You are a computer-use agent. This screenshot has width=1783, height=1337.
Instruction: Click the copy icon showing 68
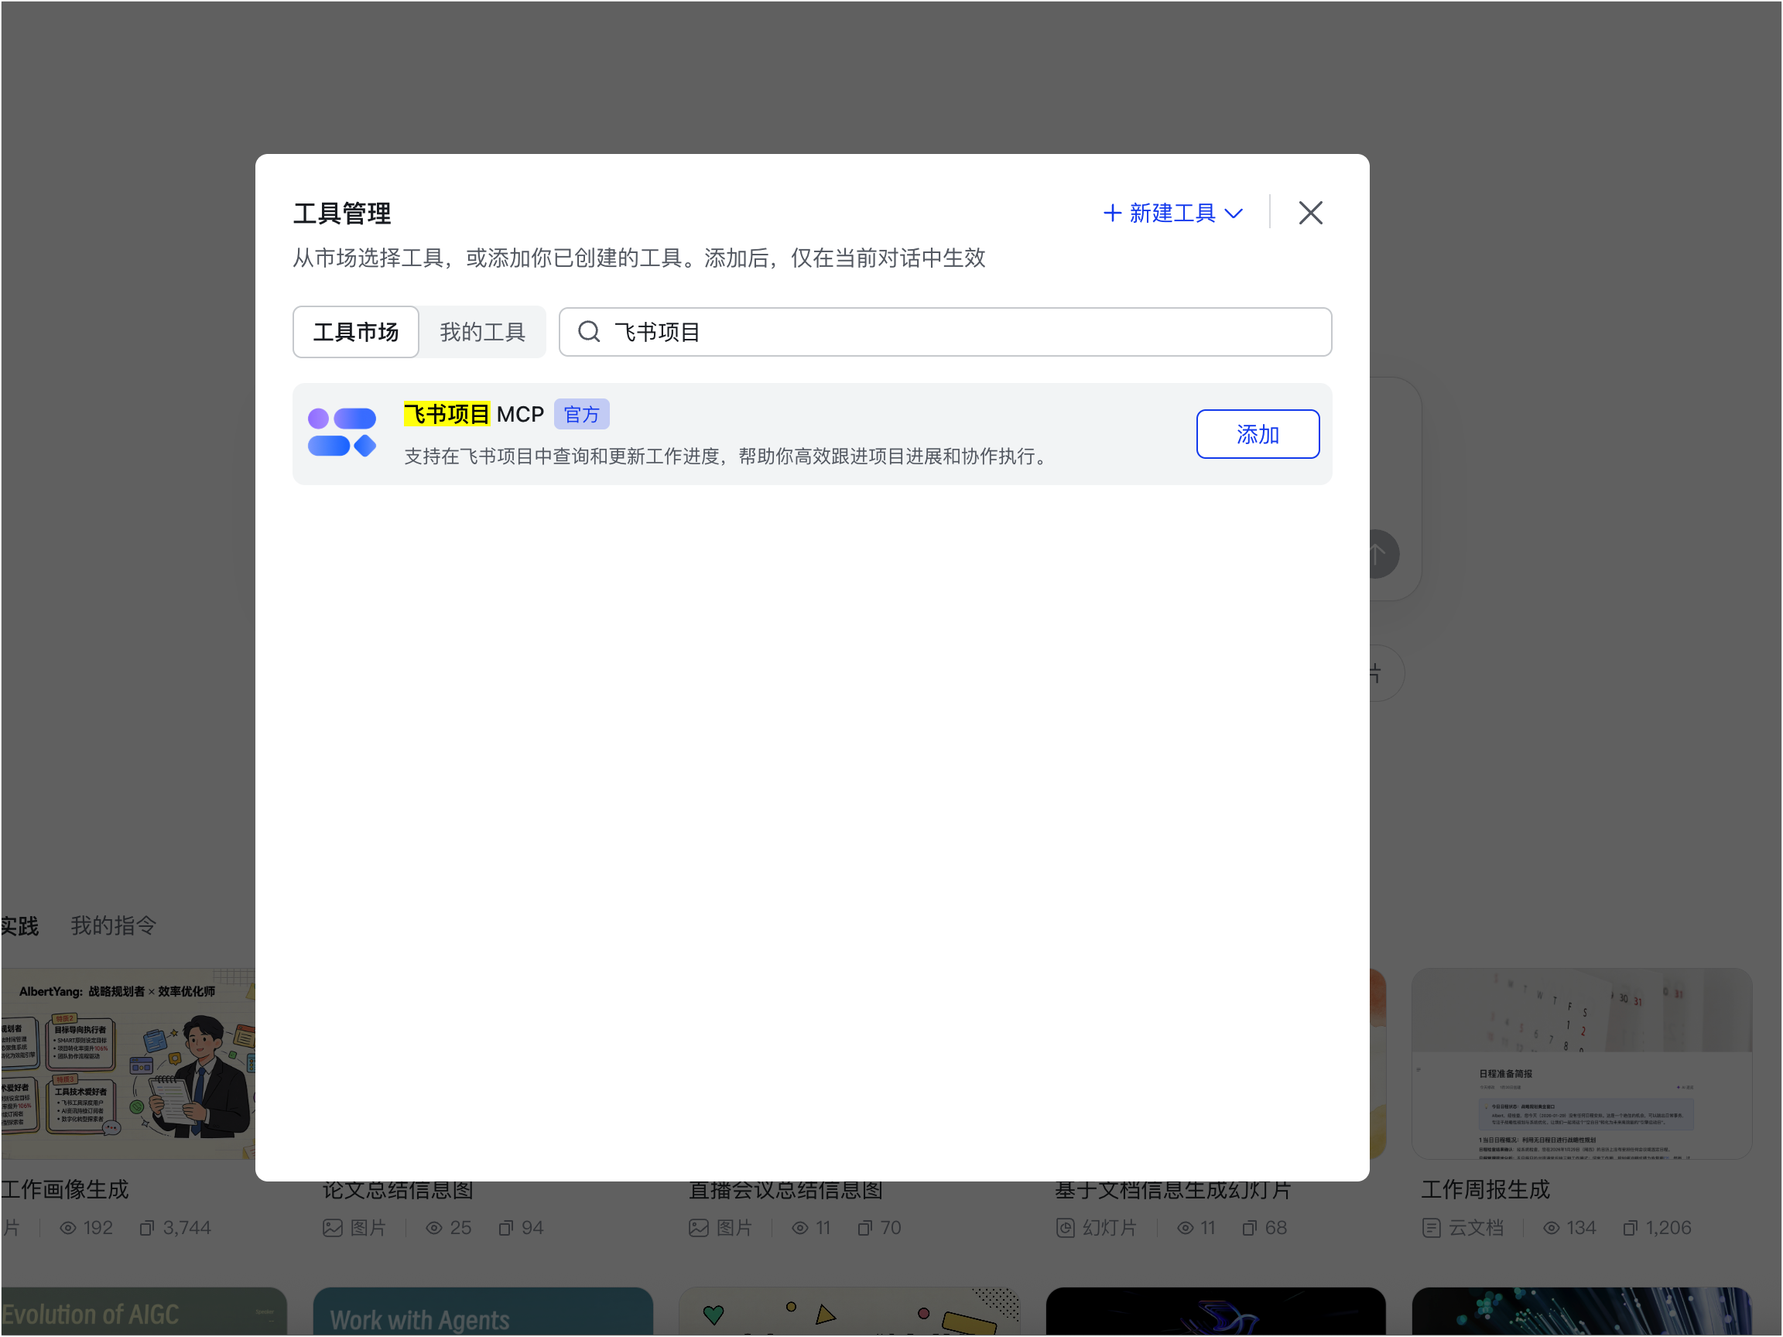click(1249, 1228)
